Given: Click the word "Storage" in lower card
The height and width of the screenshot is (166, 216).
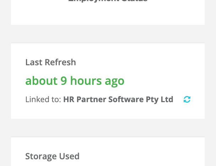Looking at the screenshot, I should pyautogui.click(x=41, y=157).
